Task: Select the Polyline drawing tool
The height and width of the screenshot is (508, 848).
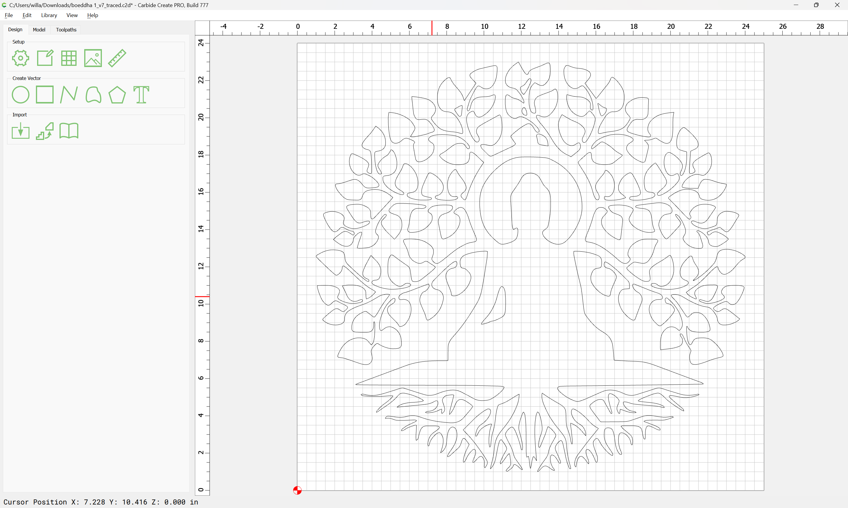Action: 69,94
